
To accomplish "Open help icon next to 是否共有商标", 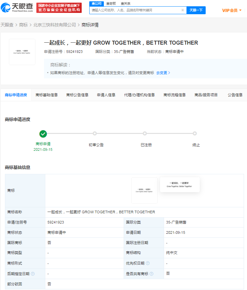I will coord(151,274).
